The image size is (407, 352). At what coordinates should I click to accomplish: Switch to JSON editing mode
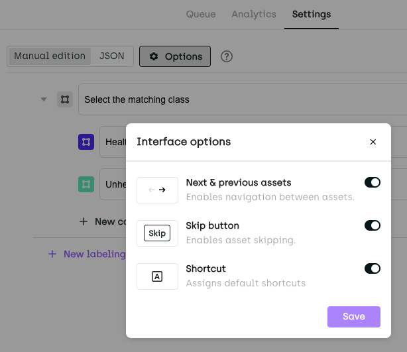pyautogui.click(x=112, y=56)
